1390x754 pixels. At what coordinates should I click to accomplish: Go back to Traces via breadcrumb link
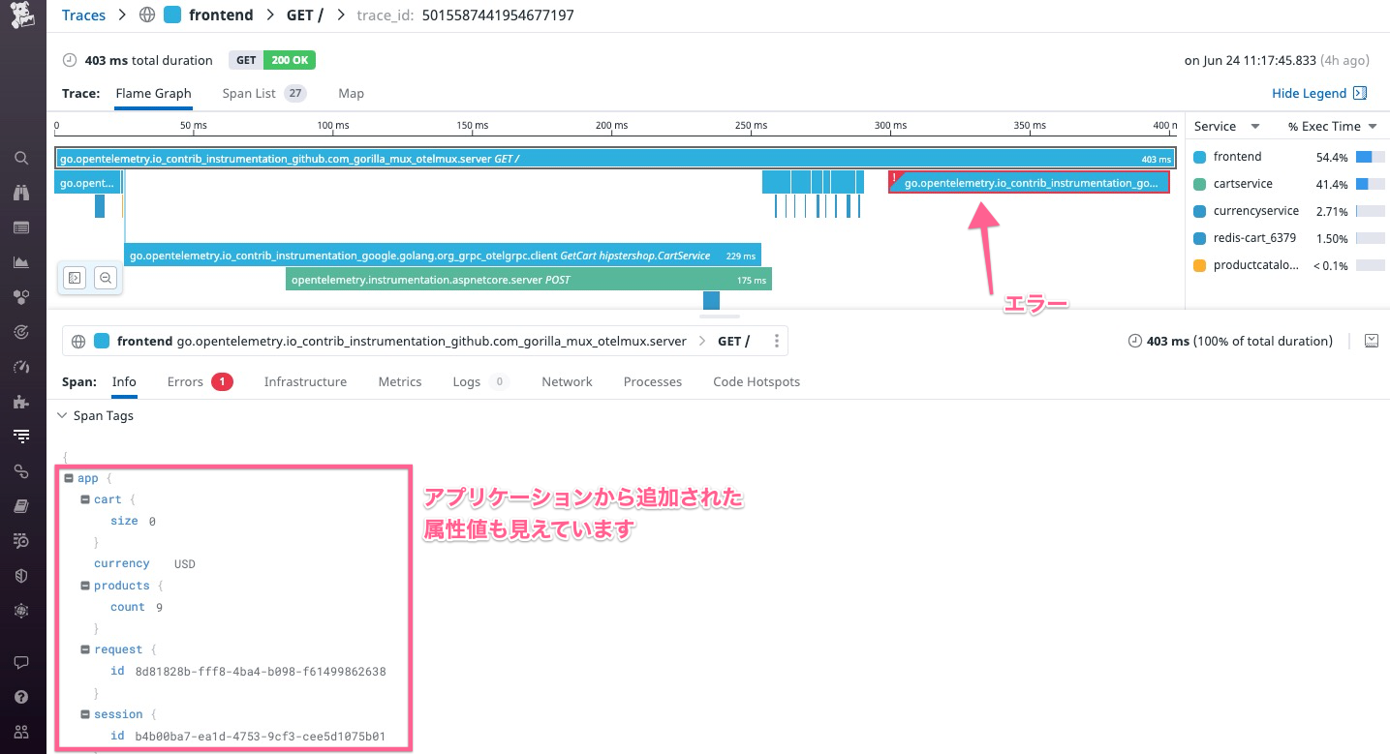tap(83, 15)
